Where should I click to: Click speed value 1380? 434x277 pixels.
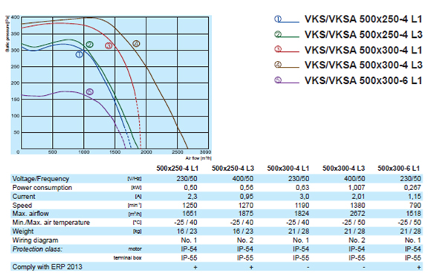pos(357,205)
